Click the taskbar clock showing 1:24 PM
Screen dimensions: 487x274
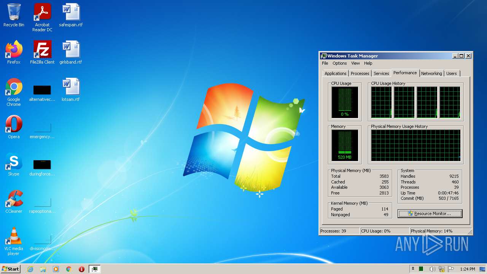[467, 269]
